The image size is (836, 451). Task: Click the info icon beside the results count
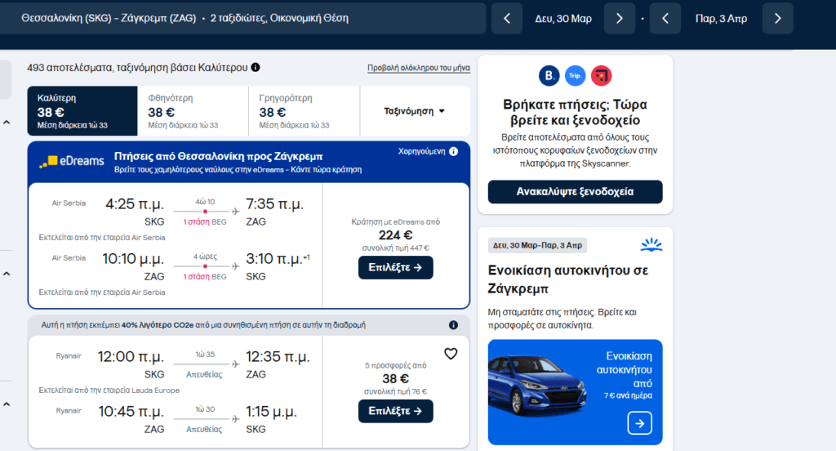256,68
